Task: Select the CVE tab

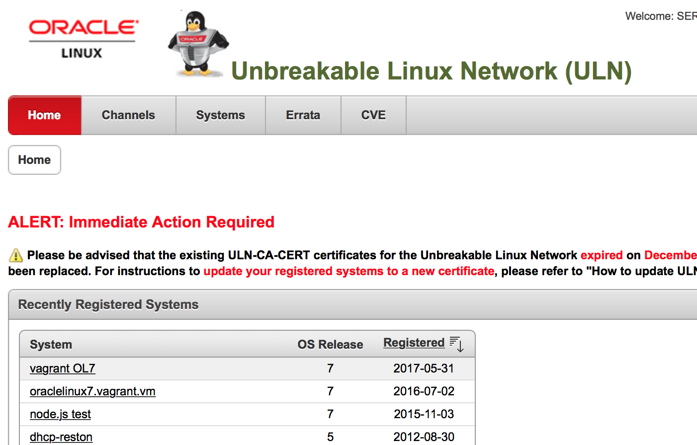Action: (x=373, y=115)
